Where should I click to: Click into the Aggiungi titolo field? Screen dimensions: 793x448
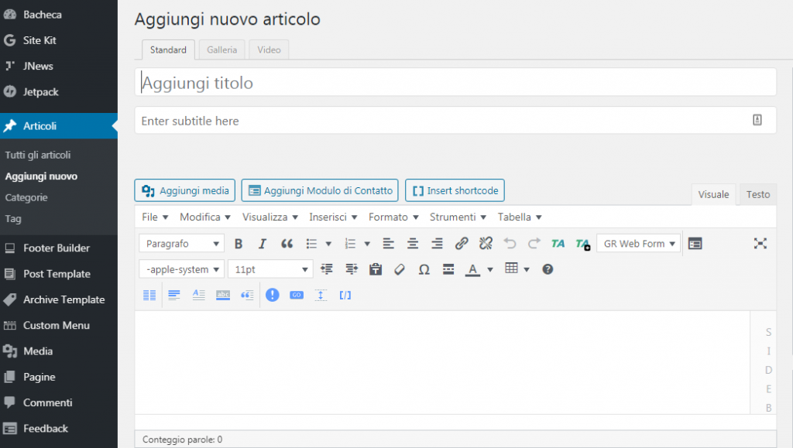click(455, 82)
